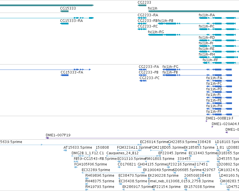Image resolution: width=239 pixels, height=191 pixels.
Task: Select the CG2233-RB transcript label
Action: coord(147,21)
